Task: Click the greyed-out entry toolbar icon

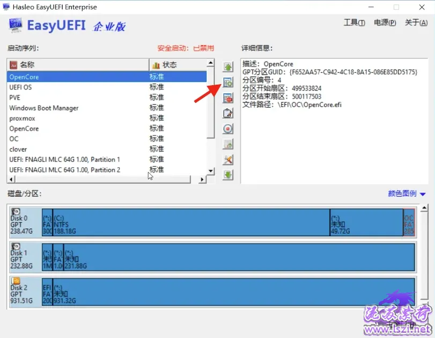Action: coord(228,144)
